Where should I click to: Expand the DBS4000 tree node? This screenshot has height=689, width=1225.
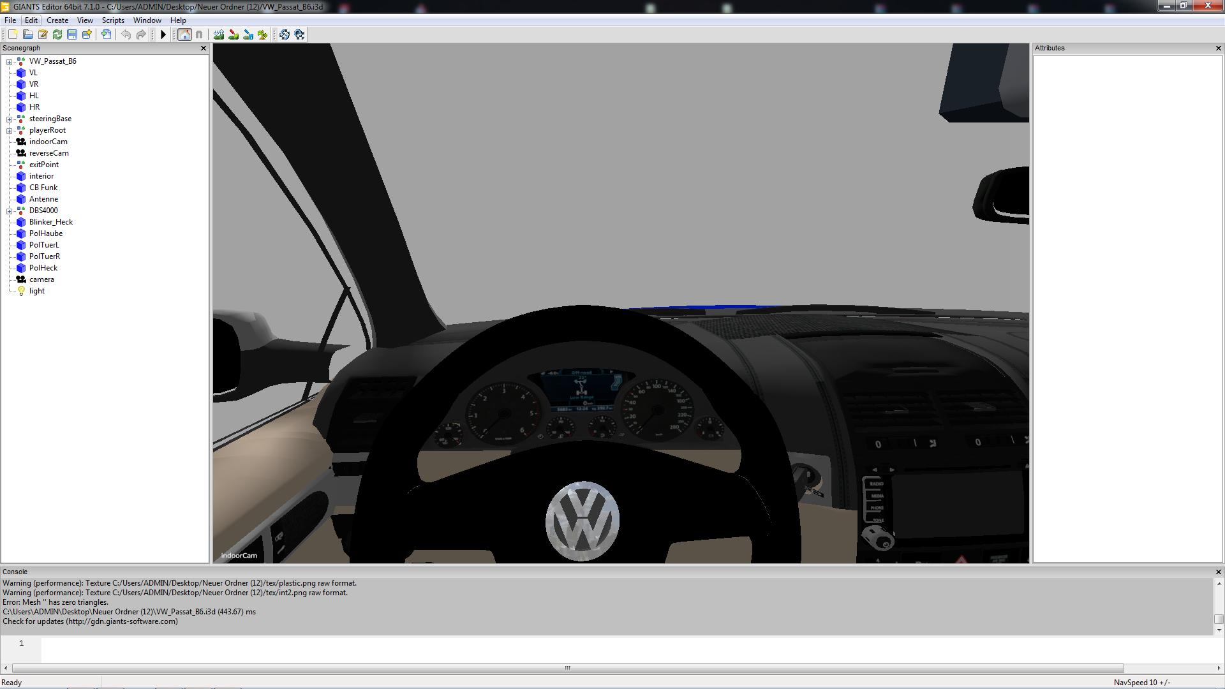click(9, 211)
